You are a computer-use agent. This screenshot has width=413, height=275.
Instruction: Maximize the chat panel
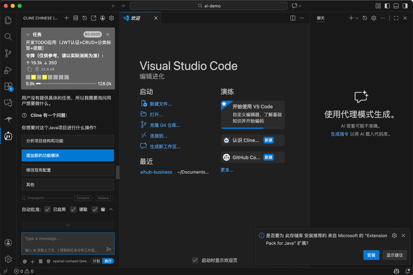coord(396,18)
